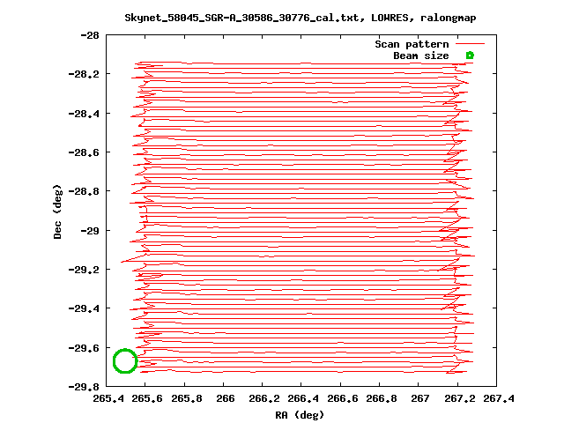Click the -29.6 Dec tick label

(x=84, y=348)
